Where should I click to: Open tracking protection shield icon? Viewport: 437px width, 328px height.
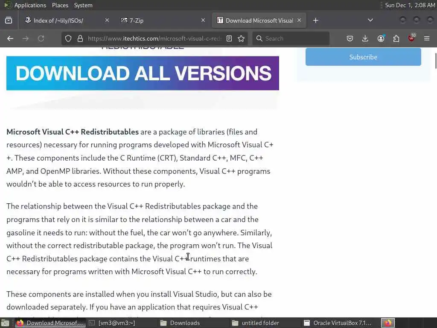point(68,38)
